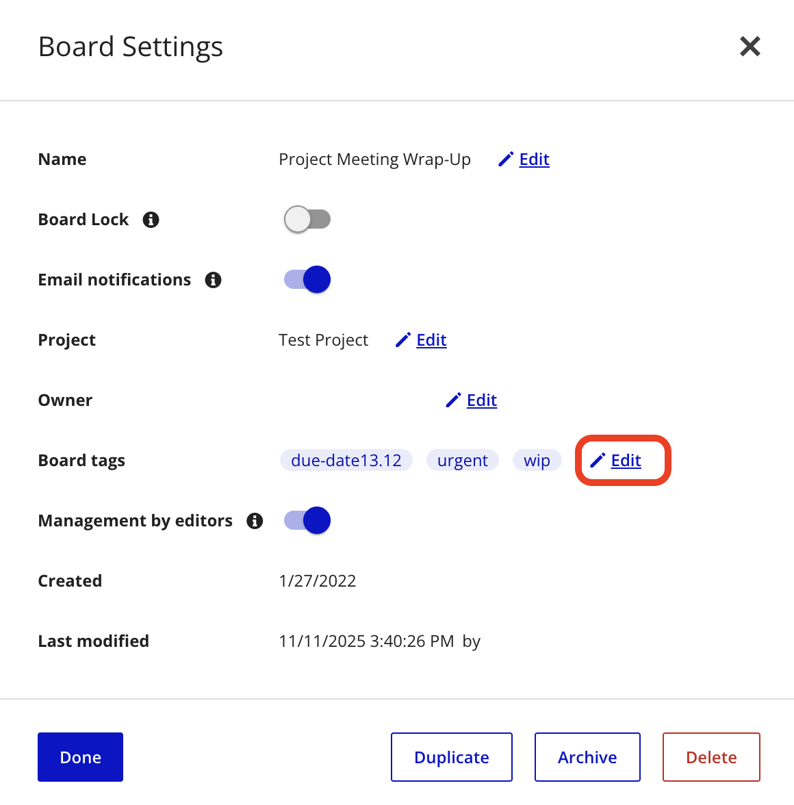794x805 pixels.
Task: Duplicate this board
Action: tap(452, 757)
